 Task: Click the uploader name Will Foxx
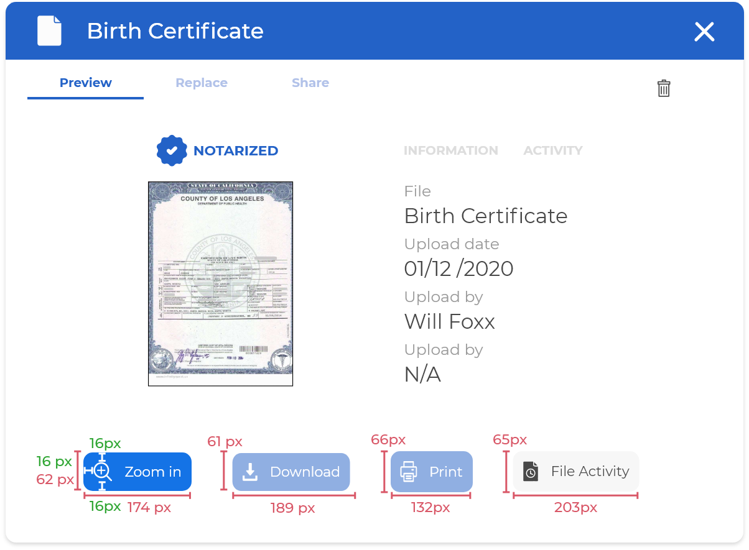click(x=449, y=322)
